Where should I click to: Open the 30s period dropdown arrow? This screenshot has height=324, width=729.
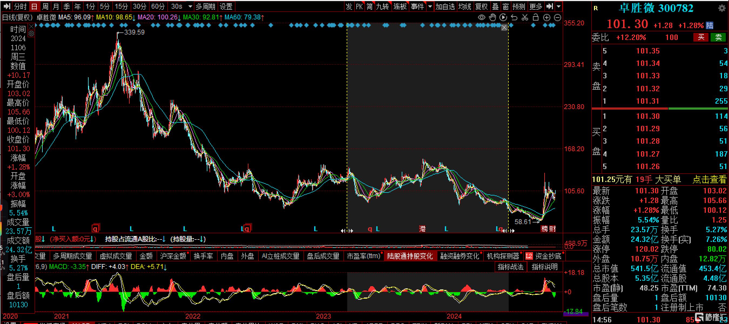pyautogui.click(x=190, y=6)
